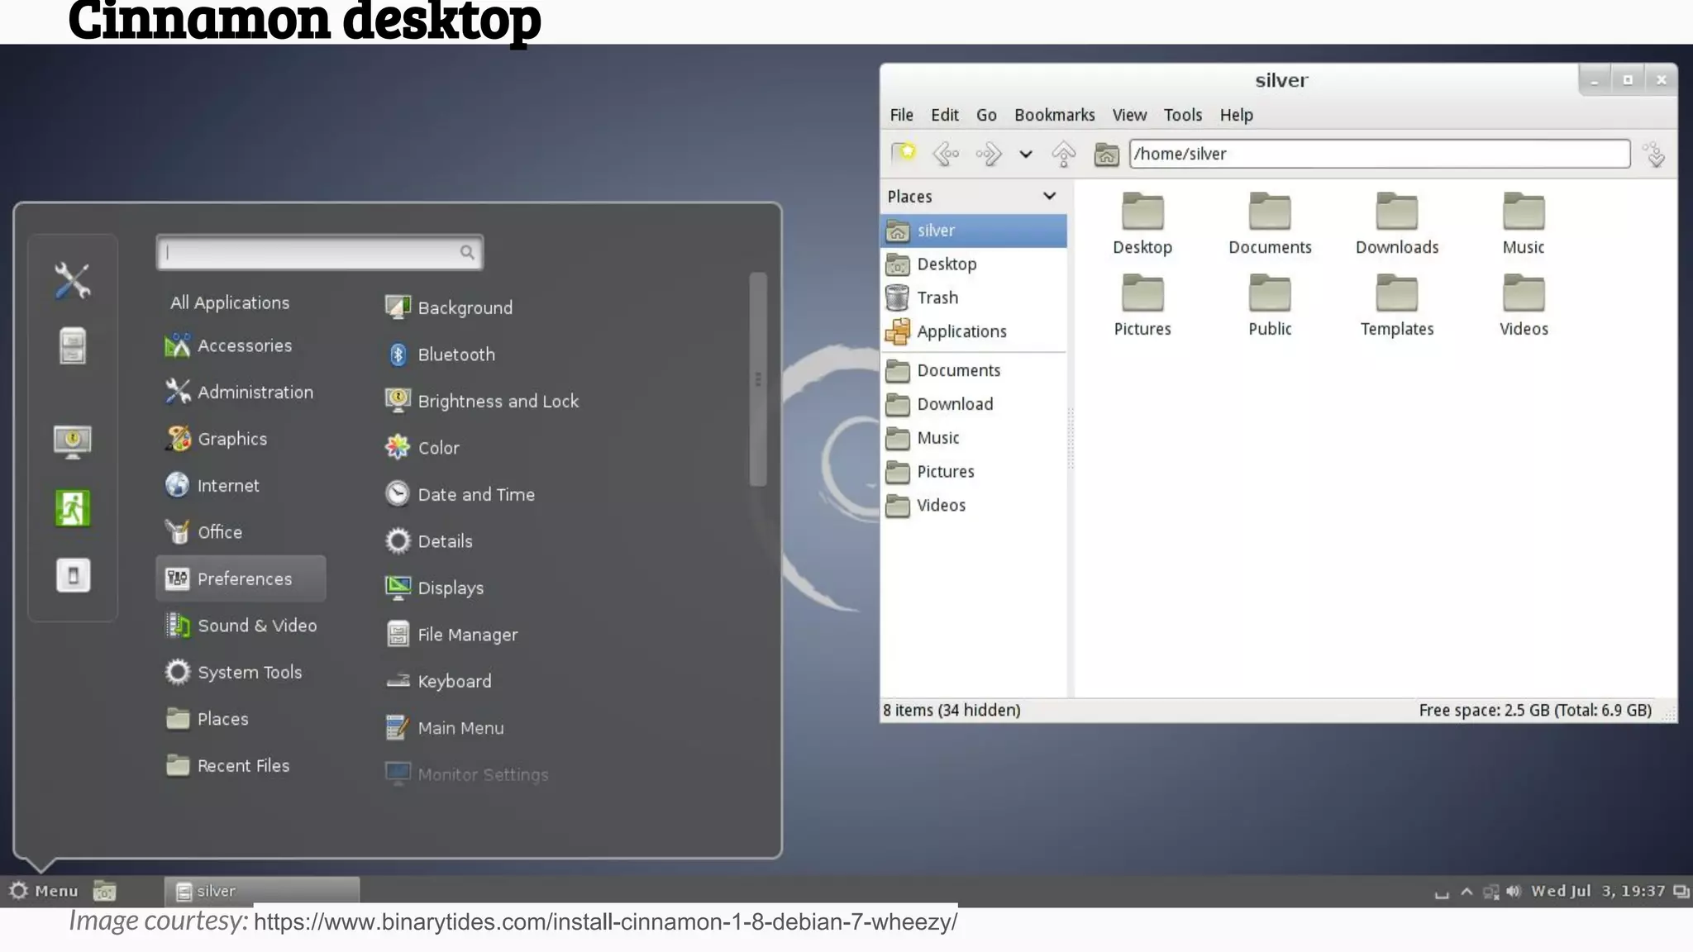Click the /home/silver location bar
The height and width of the screenshot is (952, 1693).
[1379, 154]
